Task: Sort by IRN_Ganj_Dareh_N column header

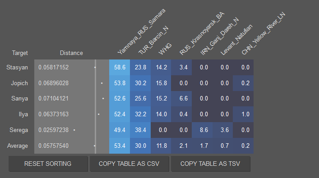Action: 219,36
